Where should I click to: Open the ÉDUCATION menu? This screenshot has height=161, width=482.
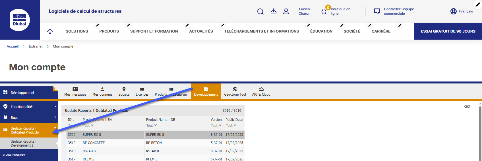pos(321,31)
